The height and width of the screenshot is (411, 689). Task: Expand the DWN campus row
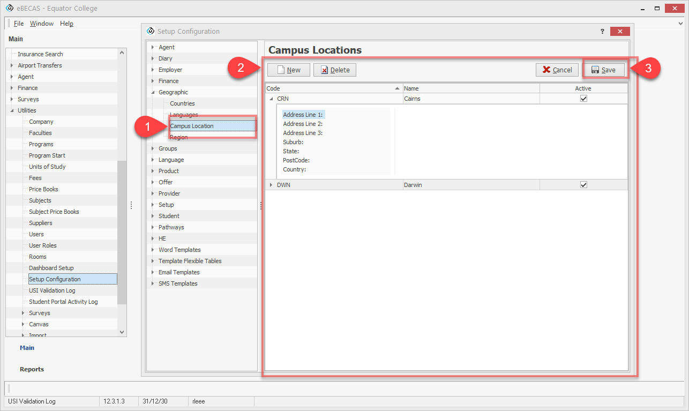271,185
